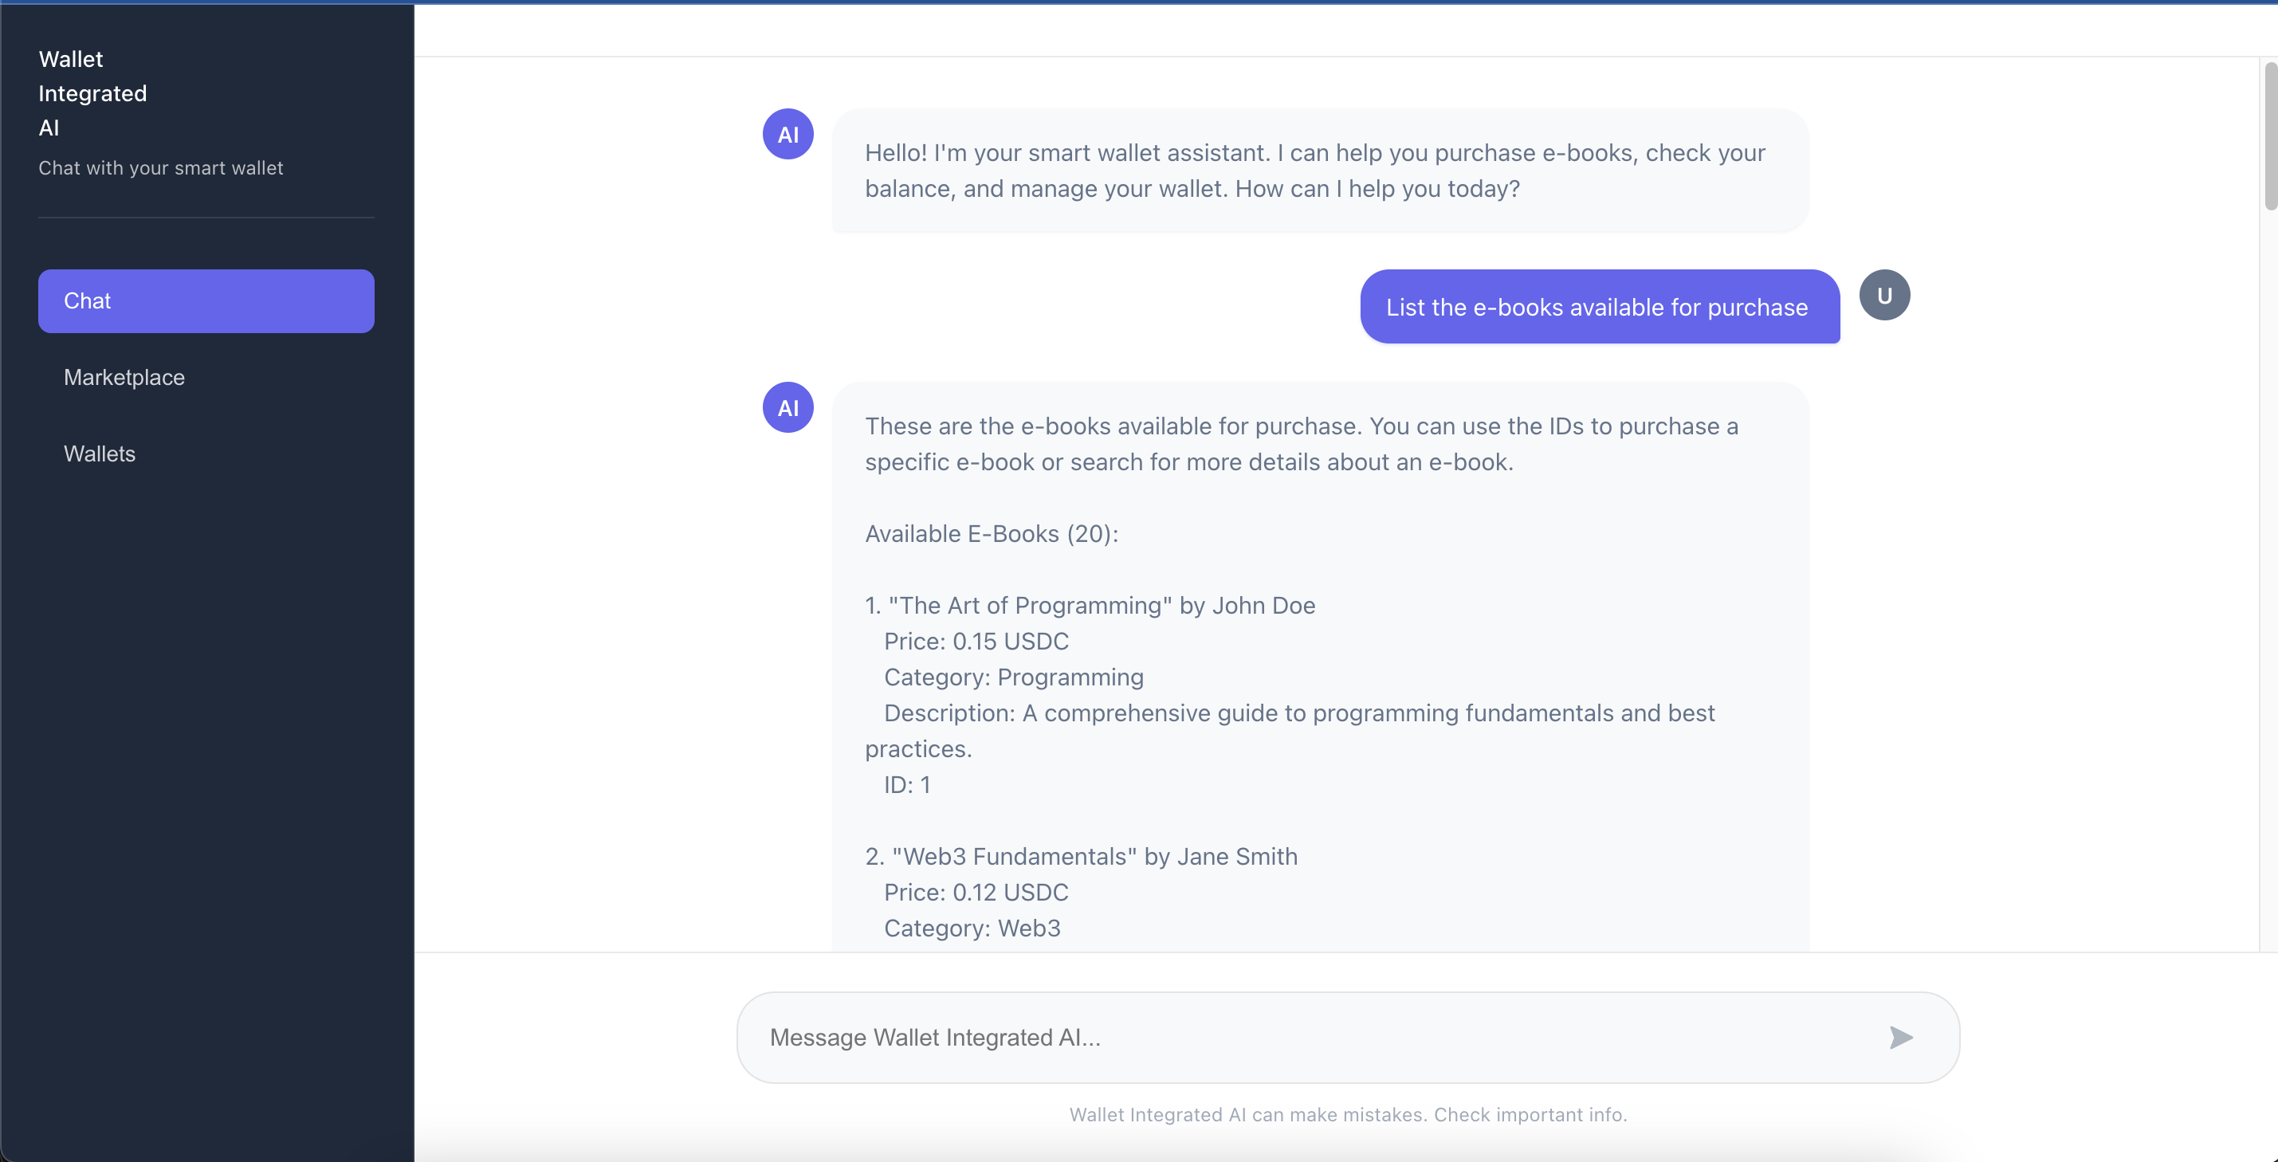Click the chat panel scrollbar on the right
Screen dimensions: 2278x1162
click(x=2268, y=132)
